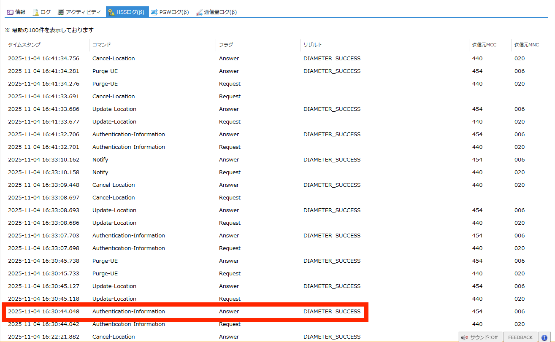
Task: Click the リザルト column header
Action: [x=313, y=45]
